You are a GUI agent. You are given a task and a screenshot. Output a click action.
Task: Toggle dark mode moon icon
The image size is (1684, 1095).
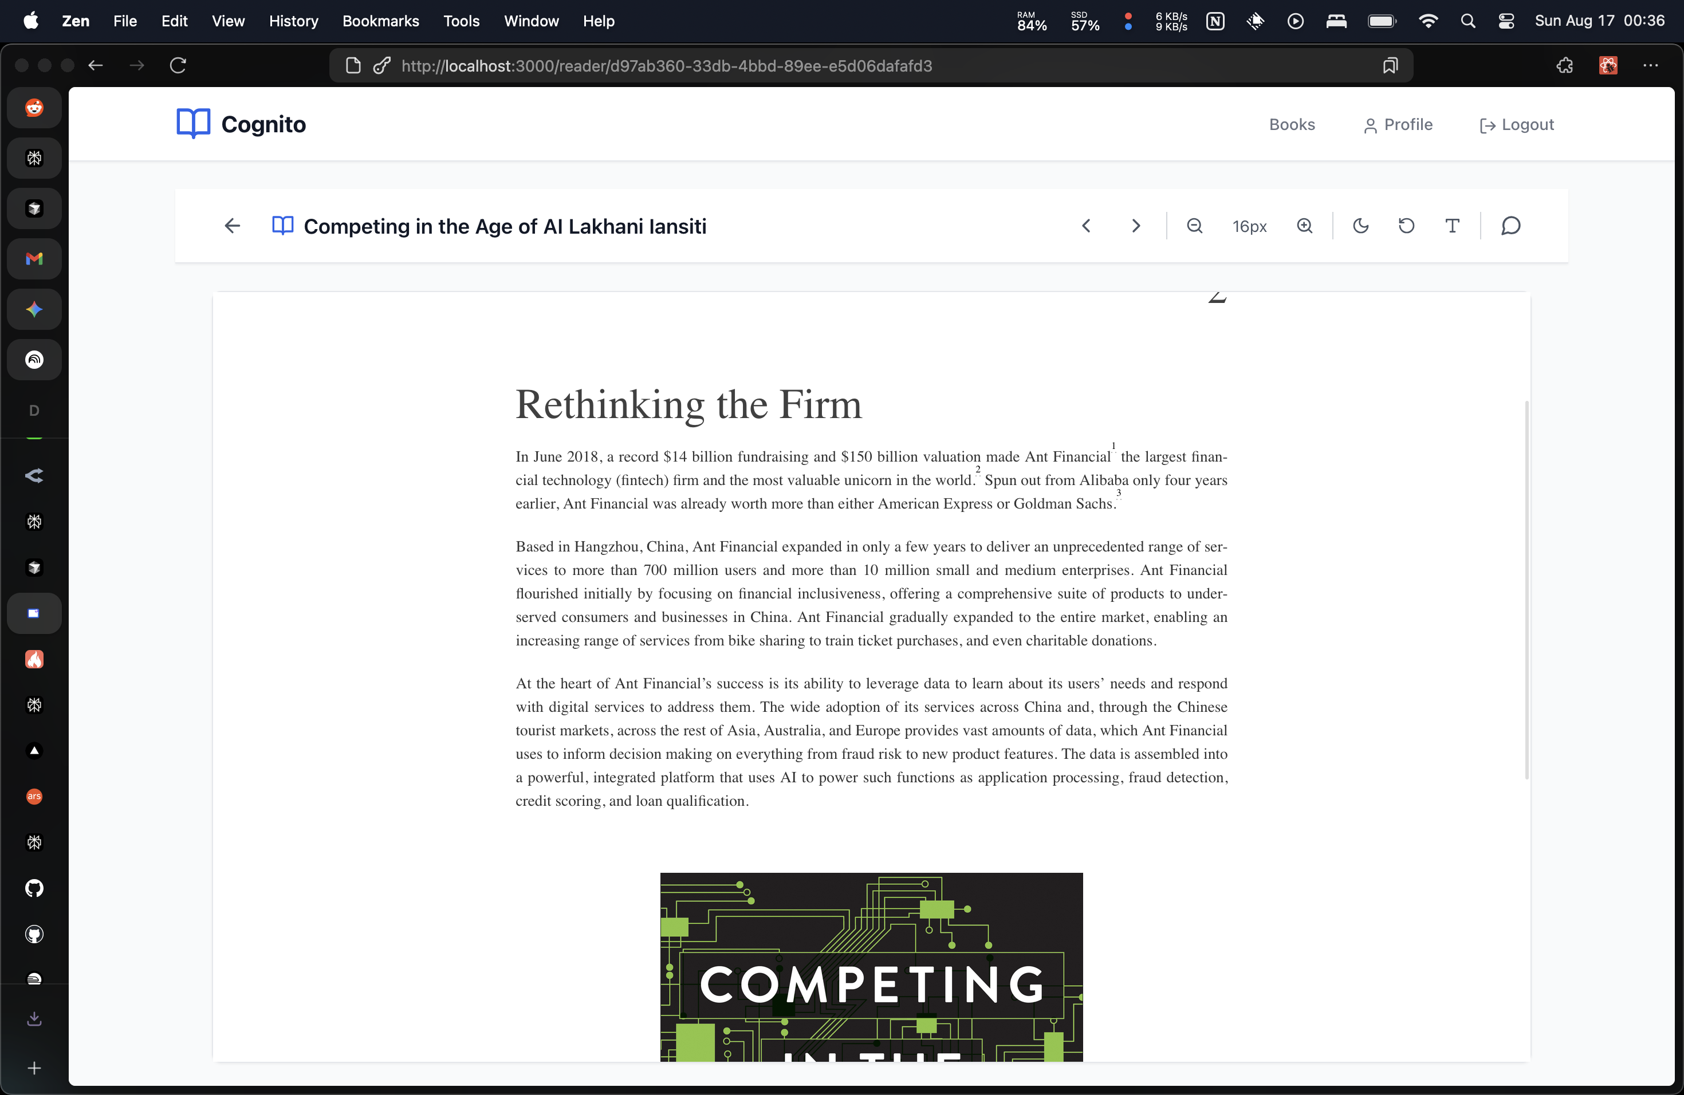pos(1360,226)
